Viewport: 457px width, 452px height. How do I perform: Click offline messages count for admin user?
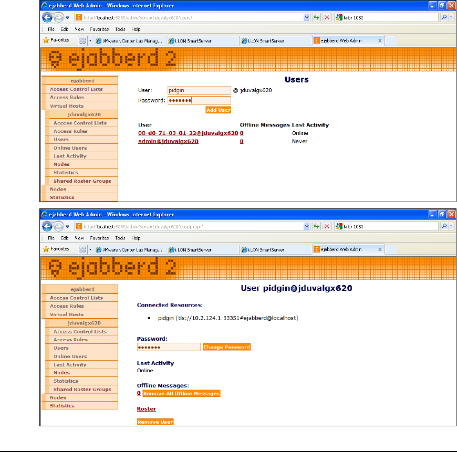click(242, 141)
